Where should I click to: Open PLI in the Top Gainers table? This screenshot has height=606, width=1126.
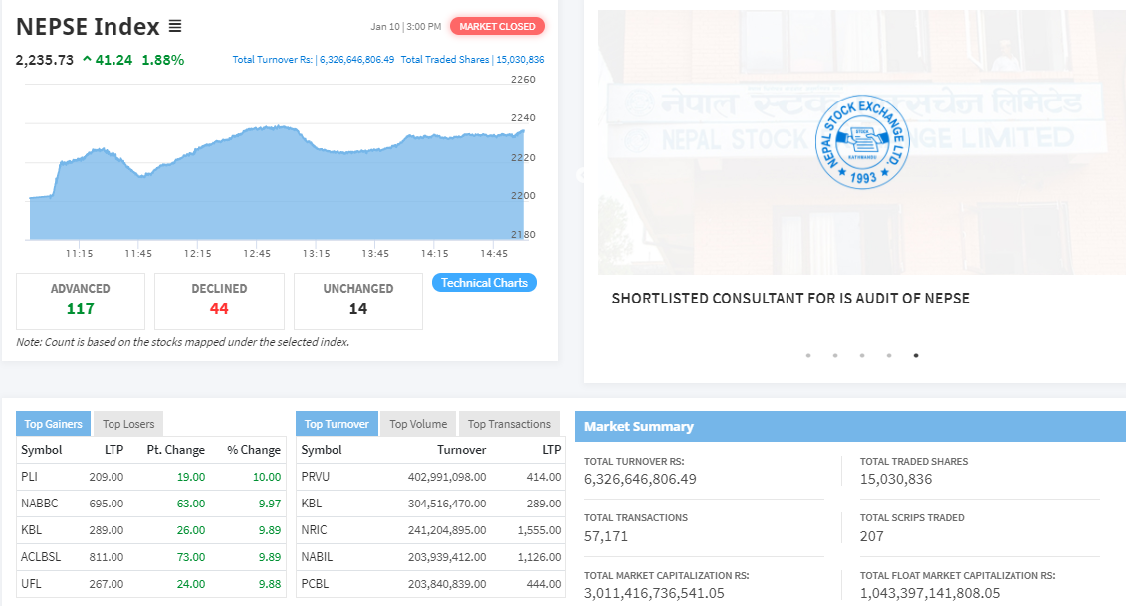tap(30, 476)
